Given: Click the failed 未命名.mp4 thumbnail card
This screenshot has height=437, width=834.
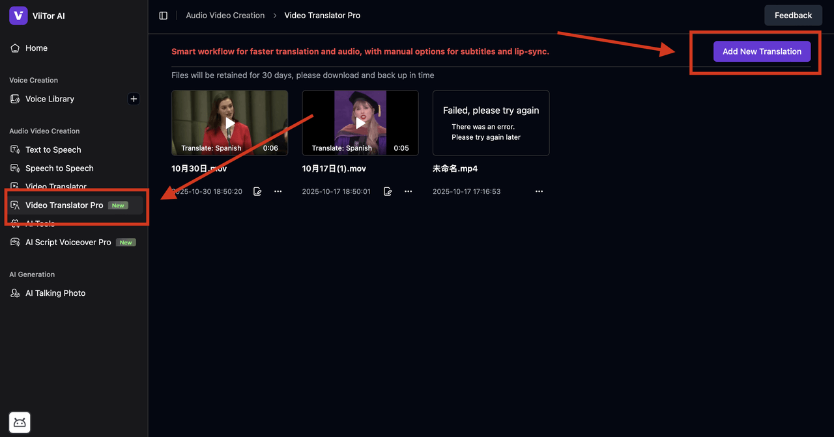Looking at the screenshot, I should [x=491, y=123].
